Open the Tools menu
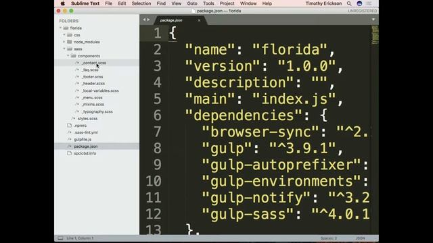433x243 pixels. [208, 3]
